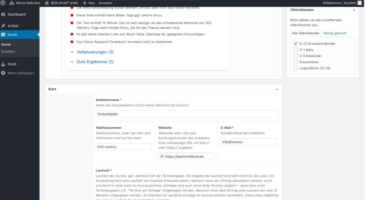
Task: Open Meine Websites network icon
Action: point(12,3)
